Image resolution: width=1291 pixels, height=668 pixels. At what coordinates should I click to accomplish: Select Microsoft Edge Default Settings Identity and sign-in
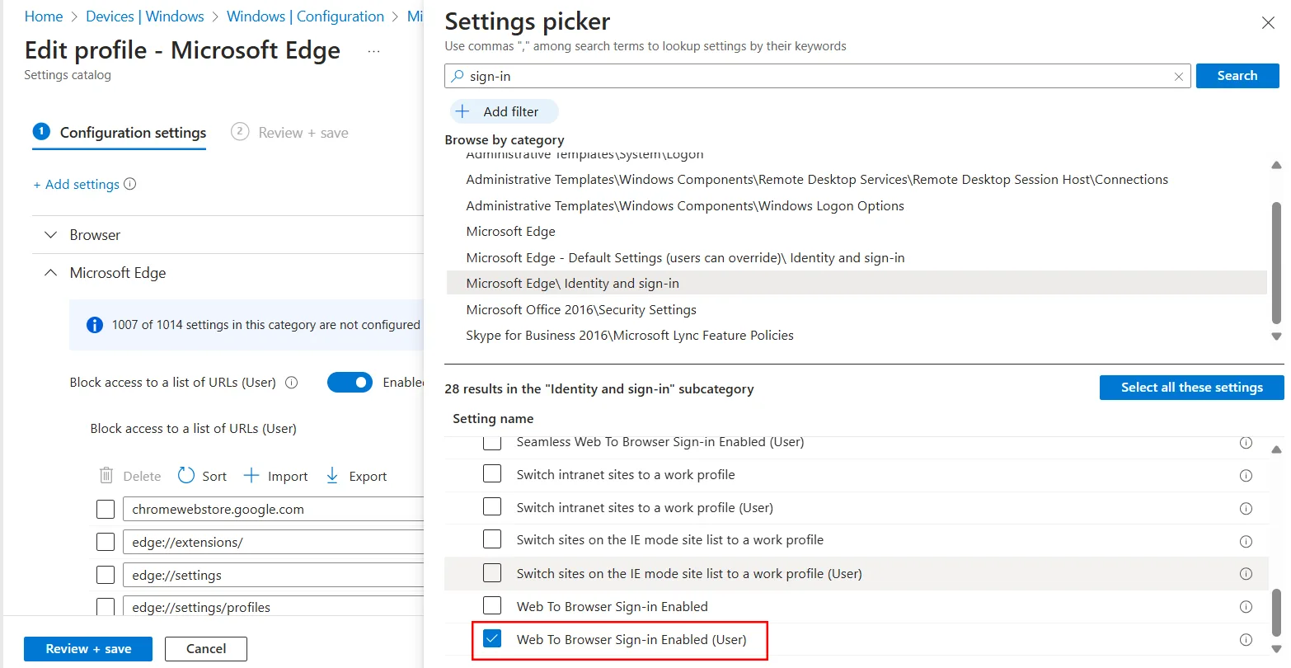[x=685, y=258]
